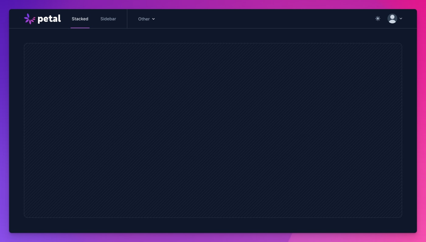426x242 pixels.
Task: Toggle light mode with sun icon
Action: (378, 19)
